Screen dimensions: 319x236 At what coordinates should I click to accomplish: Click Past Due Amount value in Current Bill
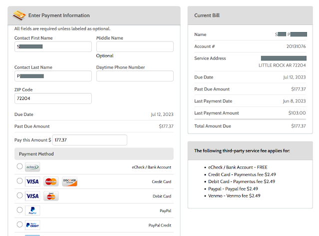pos(299,89)
